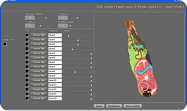Open the tint swatch for layer6

tap(27, 62)
